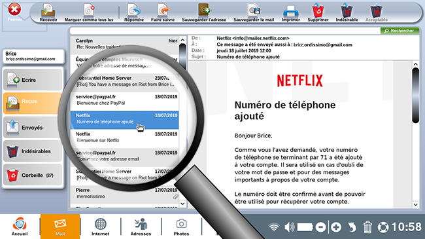Open Ecrire to compose a message
425x239 pixels.
click(33, 80)
